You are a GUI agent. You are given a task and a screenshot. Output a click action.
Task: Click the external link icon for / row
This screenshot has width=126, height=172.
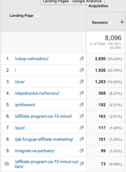point(82,70)
